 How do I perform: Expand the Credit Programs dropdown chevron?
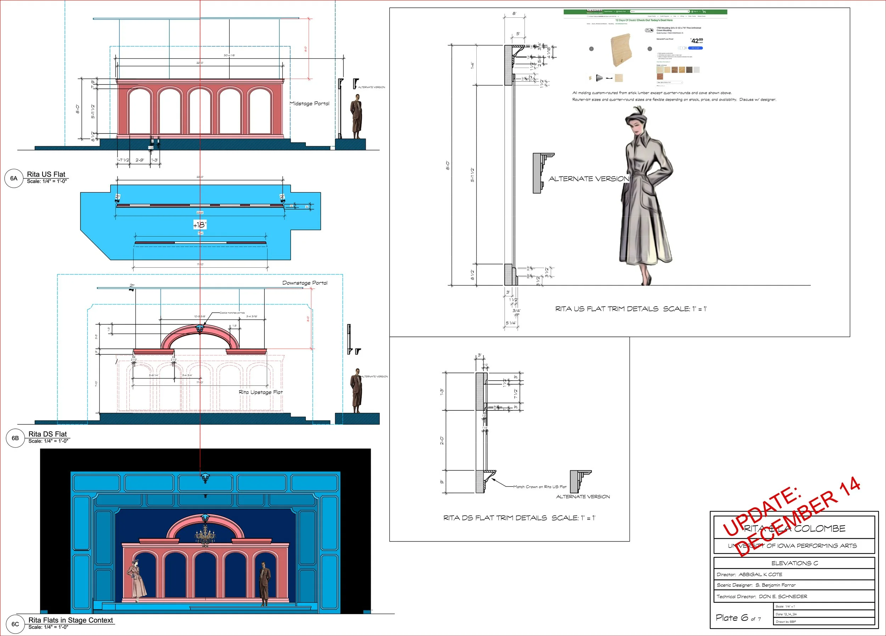point(671,16)
